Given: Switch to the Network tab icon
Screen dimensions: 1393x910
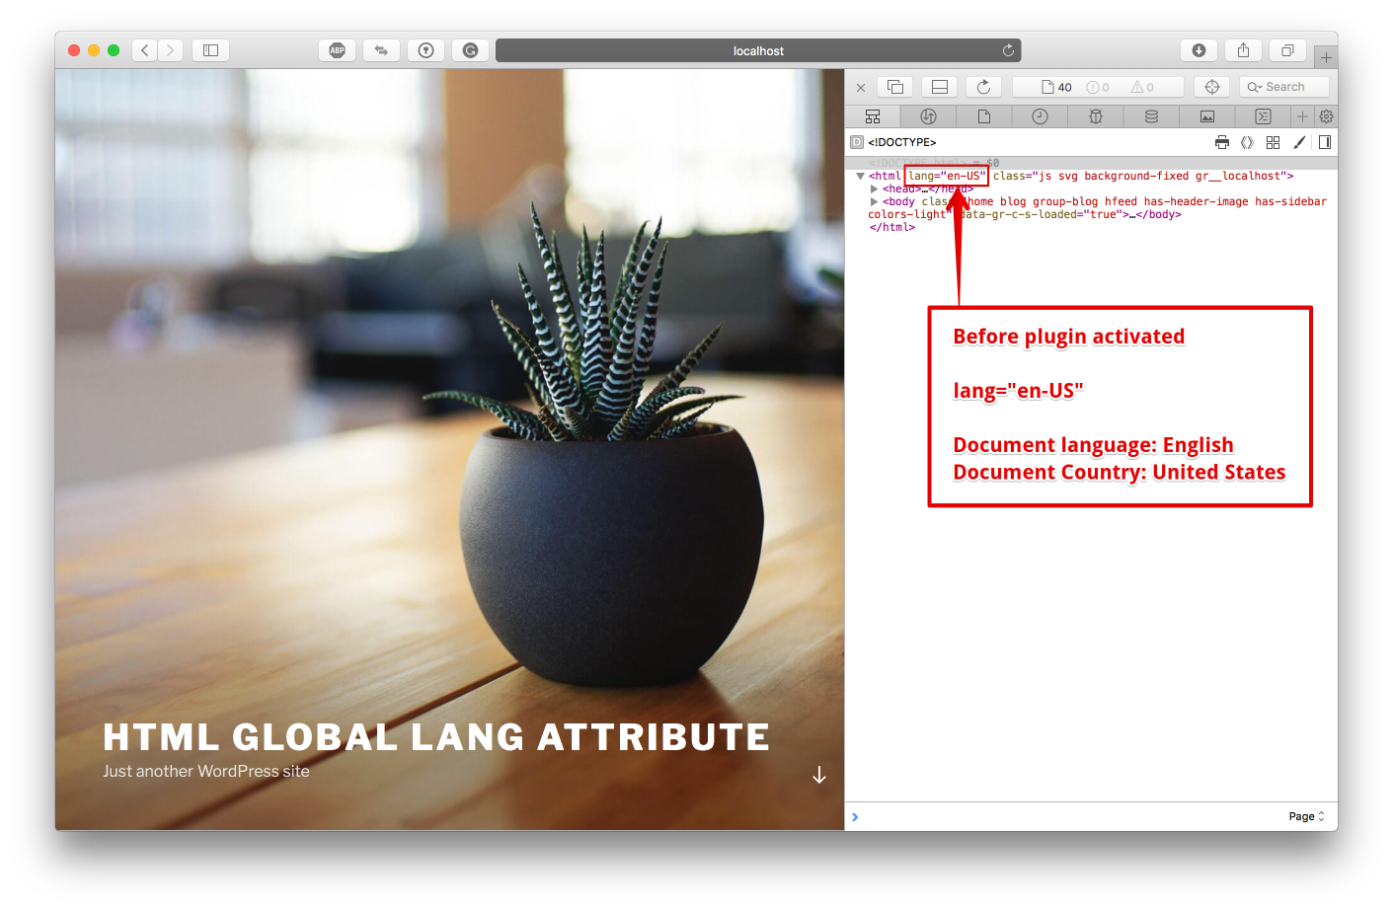Looking at the screenshot, I should pyautogui.click(x=928, y=116).
